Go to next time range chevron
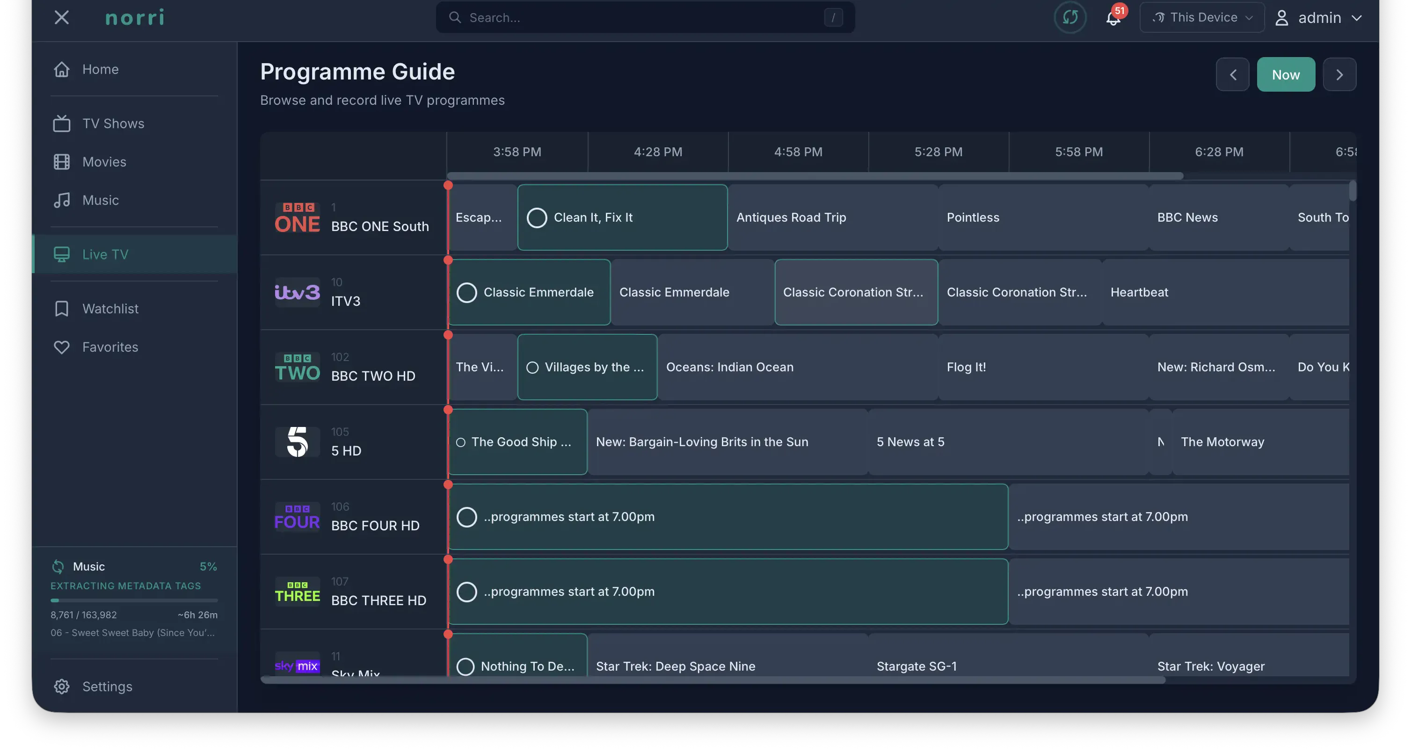The width and height of the screenshot is (1411, 752). click(1339, 74)
